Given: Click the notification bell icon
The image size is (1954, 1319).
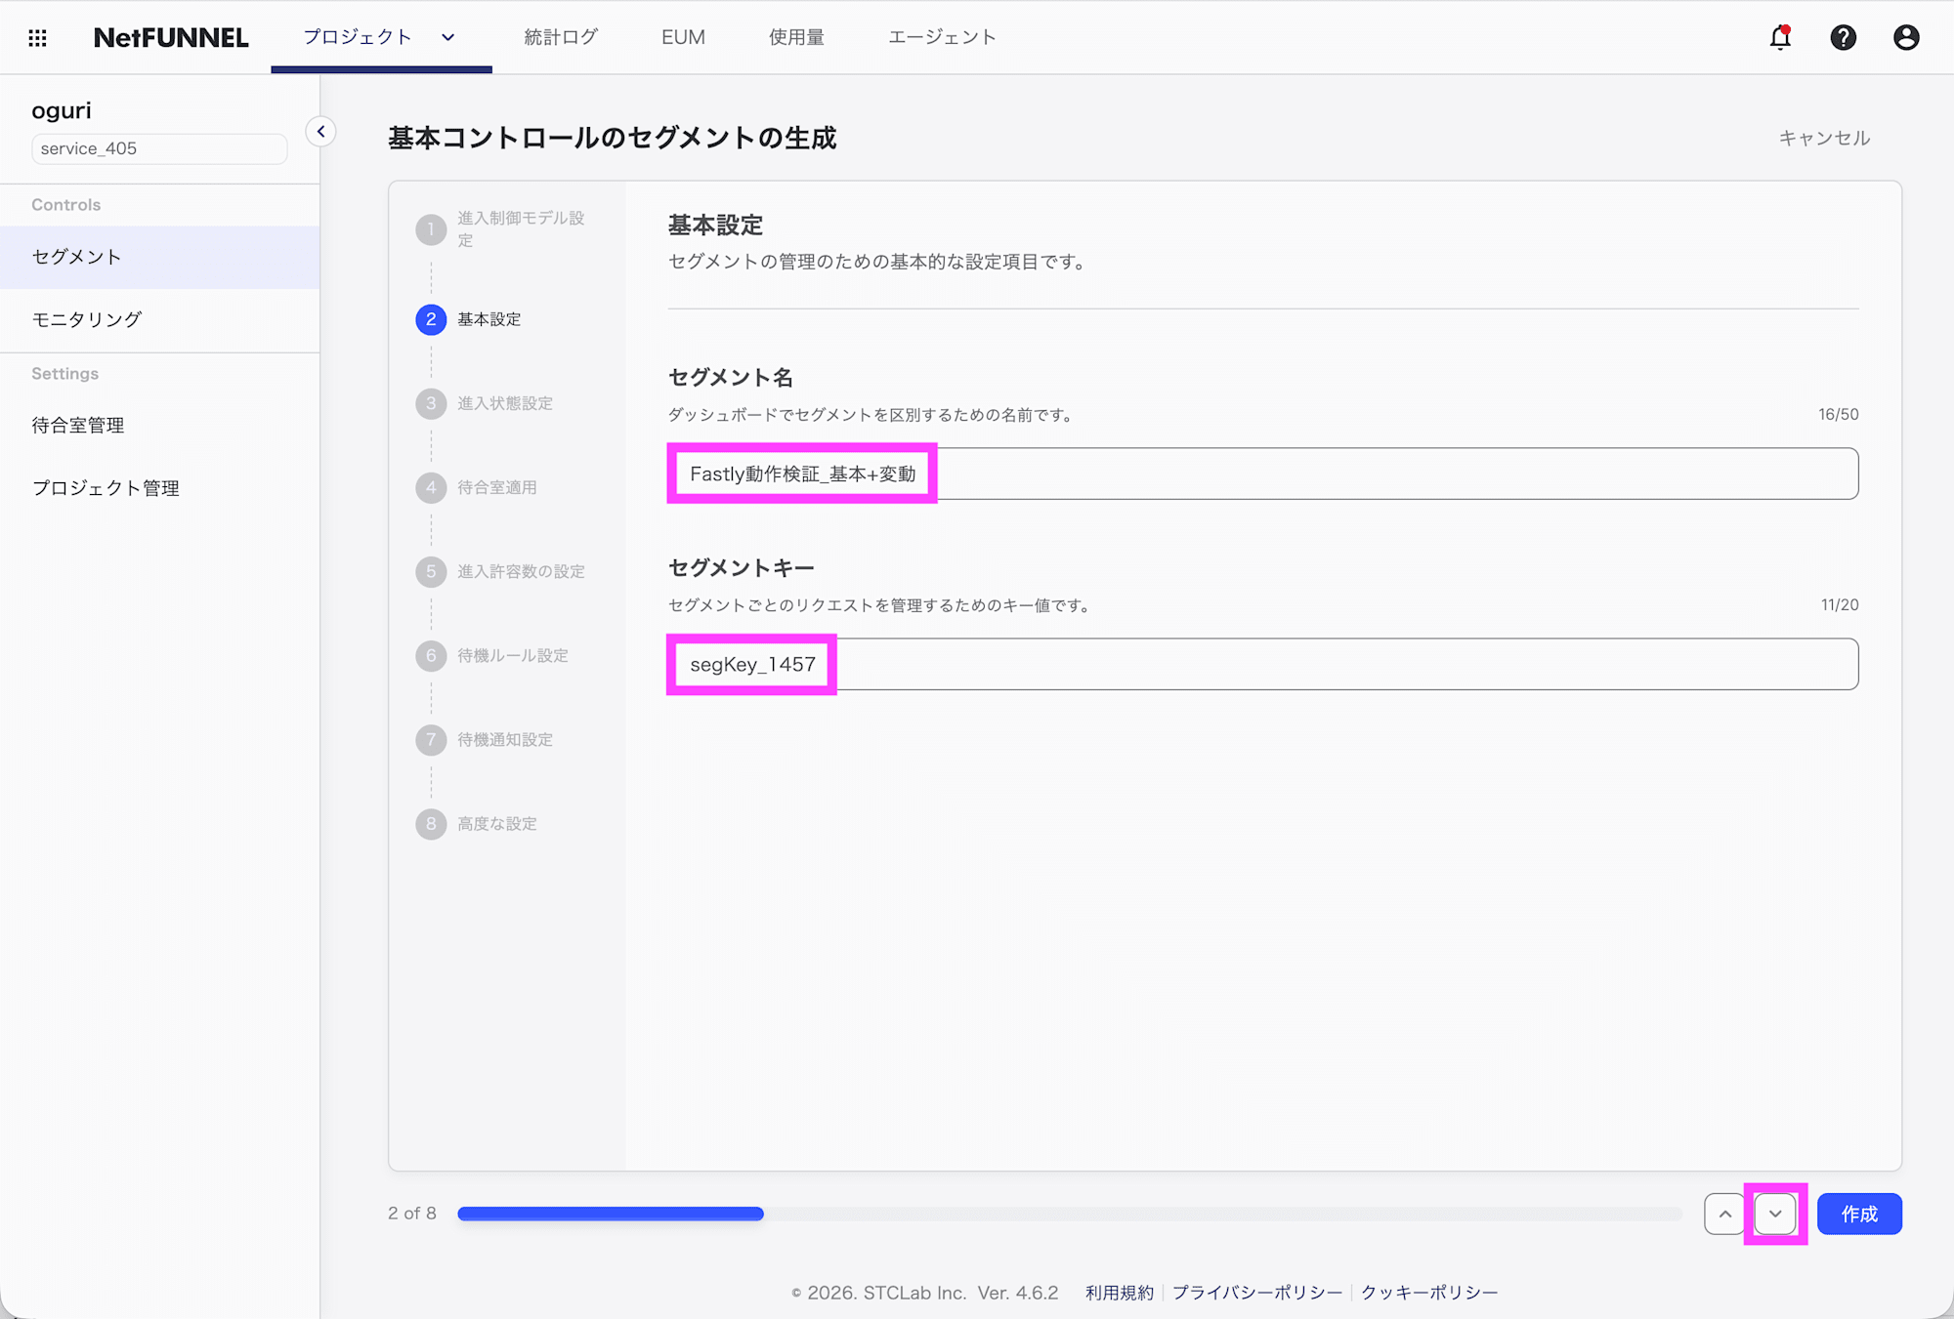Looking at the screenshot, I should [1780, 37].
